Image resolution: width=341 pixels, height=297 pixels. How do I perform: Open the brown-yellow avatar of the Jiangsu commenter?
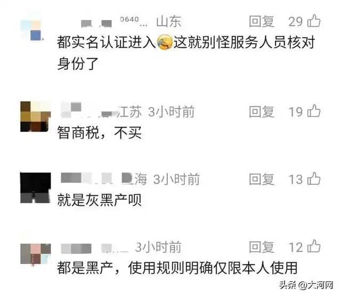coord(36,117)
